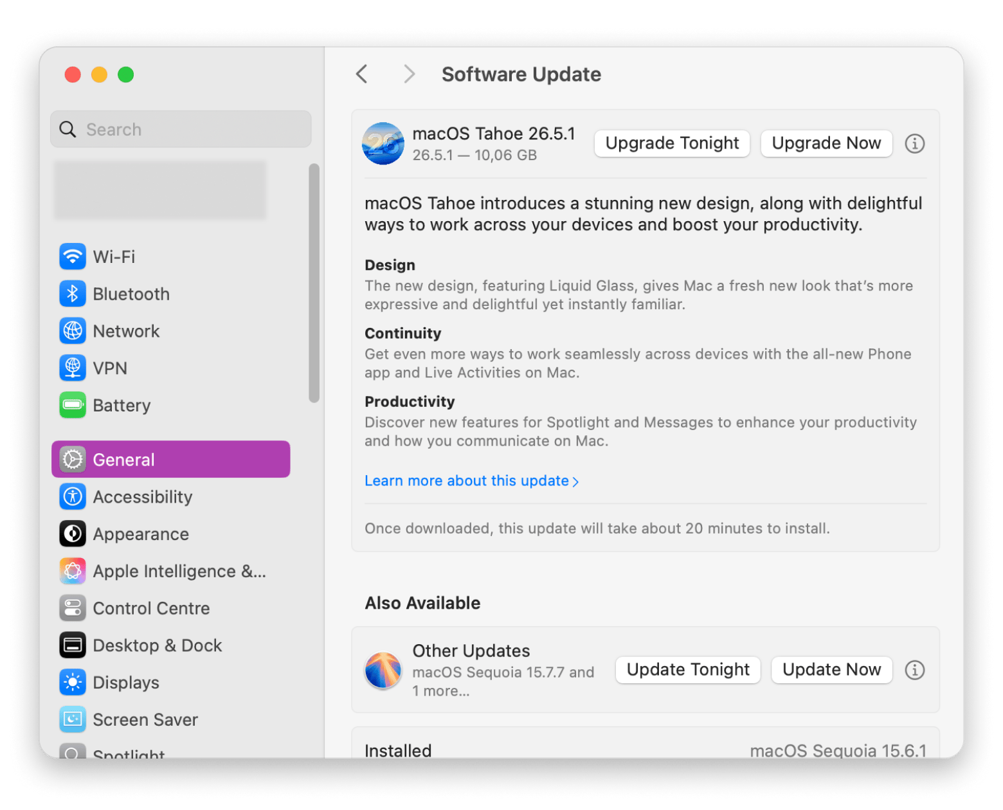The width and height of the screenshot is (1003, 810).
Task: Click the VPN icon in sidebar
Action: [x=73, y=368]
